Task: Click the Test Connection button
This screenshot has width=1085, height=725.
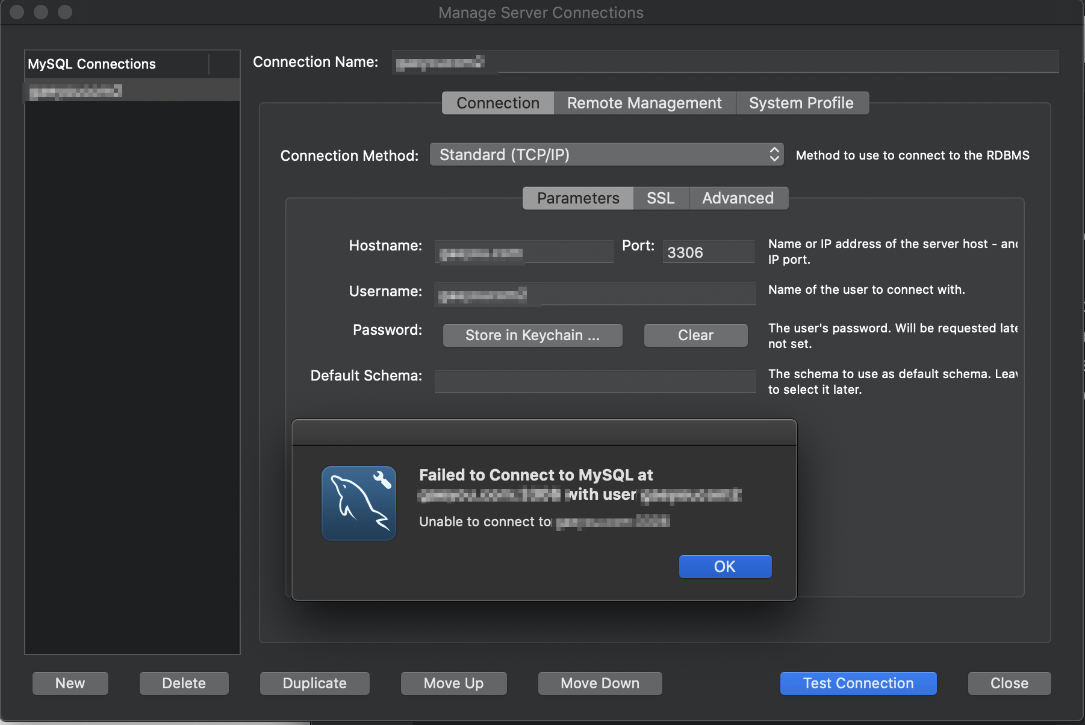Action: [859, 683]
